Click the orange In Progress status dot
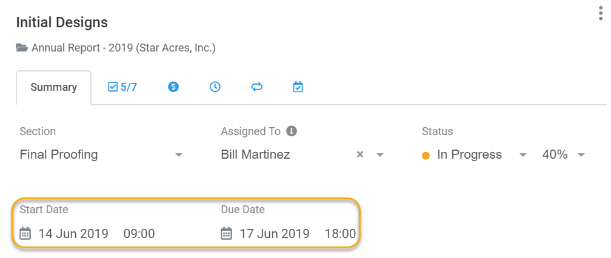 426,156
